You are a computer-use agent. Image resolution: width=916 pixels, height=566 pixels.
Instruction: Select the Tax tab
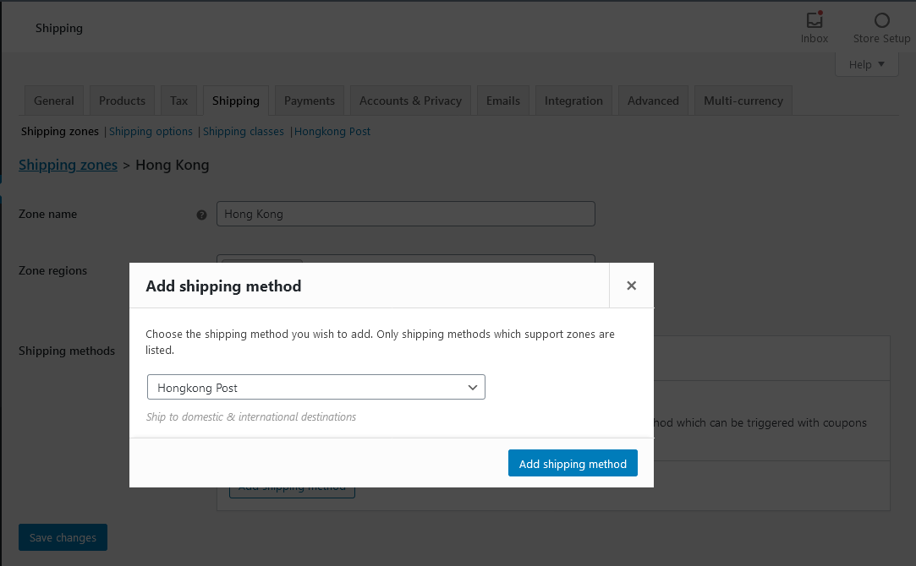[x=178, y=101]
